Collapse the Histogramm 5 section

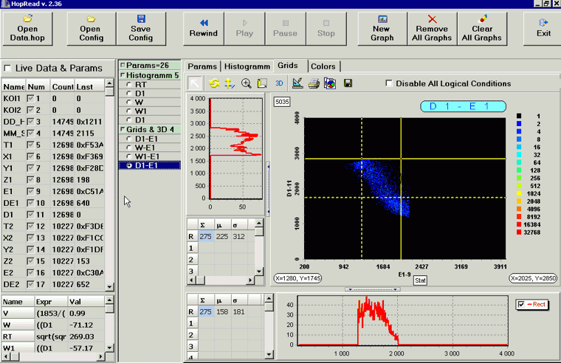[x=123, y=75]
